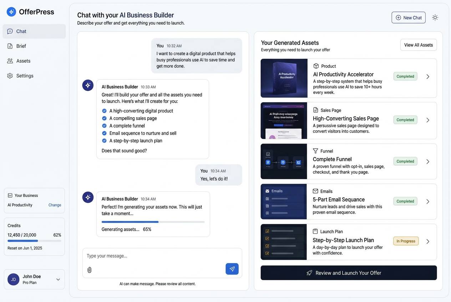Open the Settings sidebar item
This screenshot has width=451, height=302.
coord(34,76)
